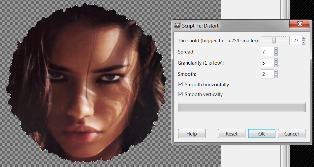
Task: Confirm Distort with the OK button
Action: pyautogui.click(x=262, y=134)
